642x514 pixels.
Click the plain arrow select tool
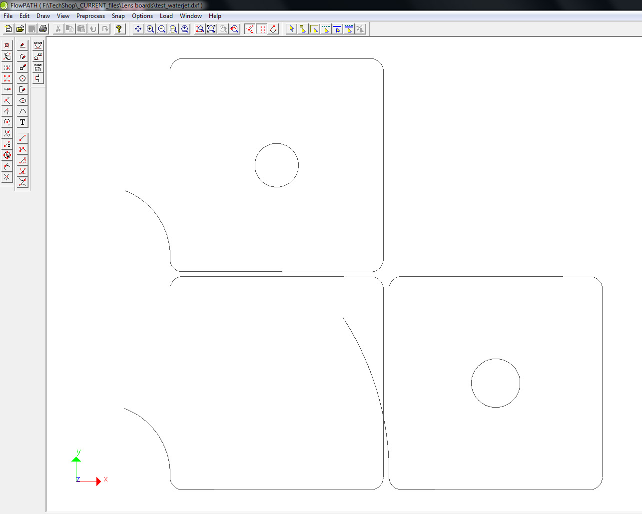click(x=292, y=28)
